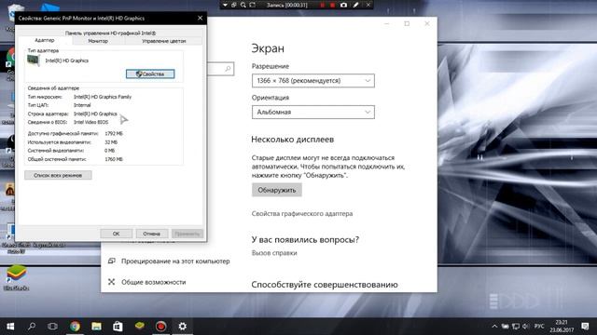597x335 pixels.
Task: Launch Chrome from the taskbar
Action: [x=75, y=327]
